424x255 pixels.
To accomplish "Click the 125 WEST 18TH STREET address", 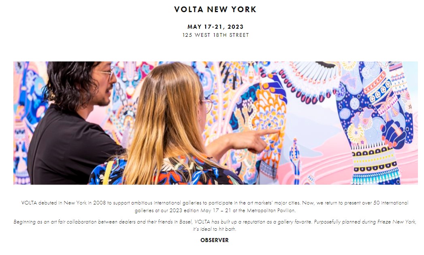I will coord(215,35).
